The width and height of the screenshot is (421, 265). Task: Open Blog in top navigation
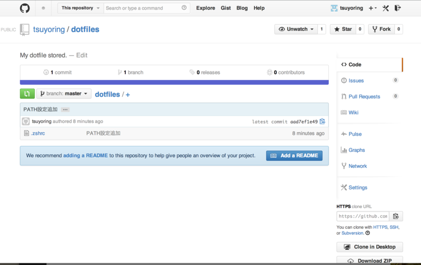point(242,8)
